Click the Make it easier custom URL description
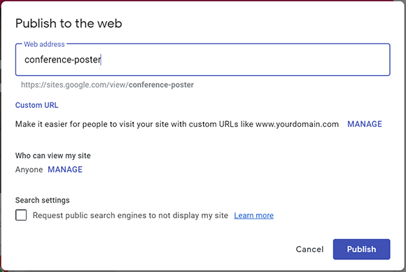Viewport: 406px width, 272px height. pos(177,124)
